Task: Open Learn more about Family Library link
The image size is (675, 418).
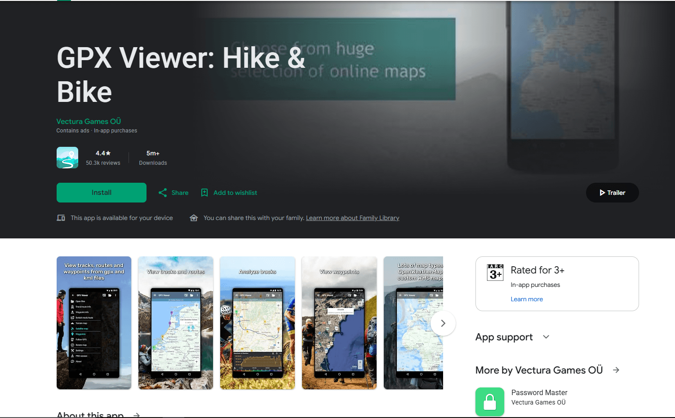Action: [352, 218]
